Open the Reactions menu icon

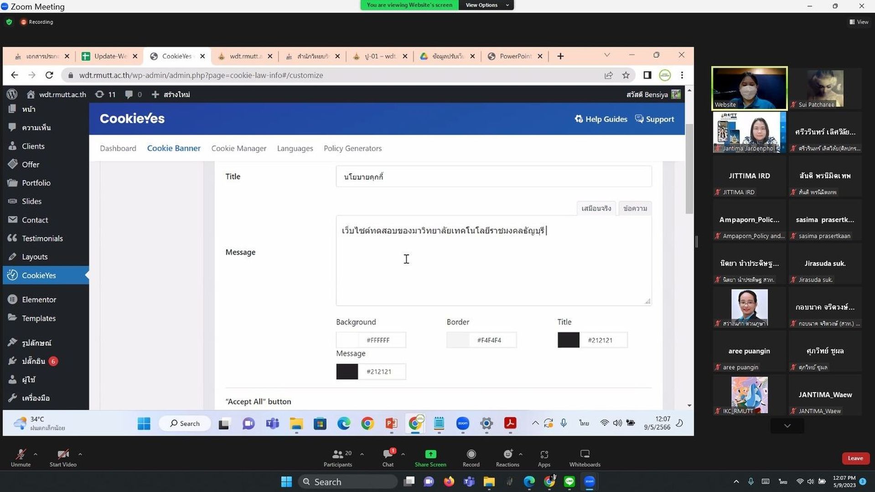[507, 454]
